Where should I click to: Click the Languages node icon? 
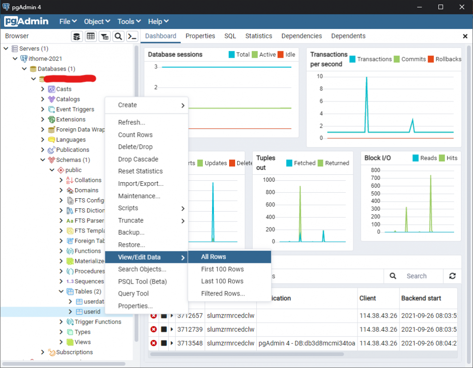(x=52, y=140)
